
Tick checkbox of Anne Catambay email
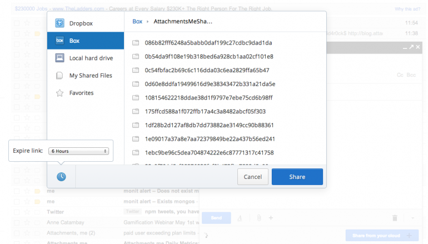[16, 221]
